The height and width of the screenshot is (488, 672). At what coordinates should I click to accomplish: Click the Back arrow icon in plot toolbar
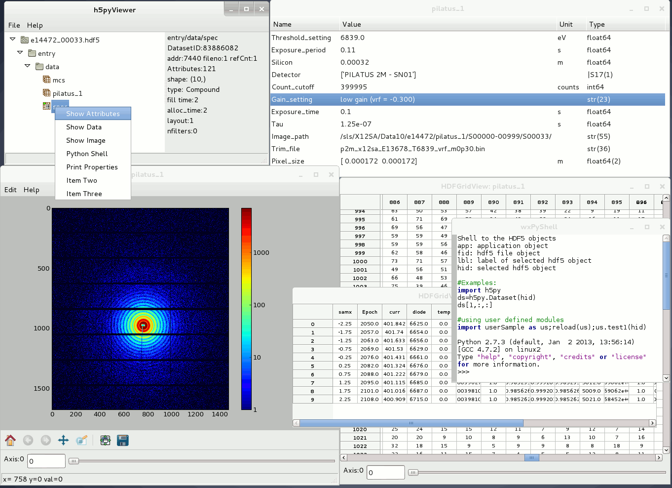click(x=28, y=440)
